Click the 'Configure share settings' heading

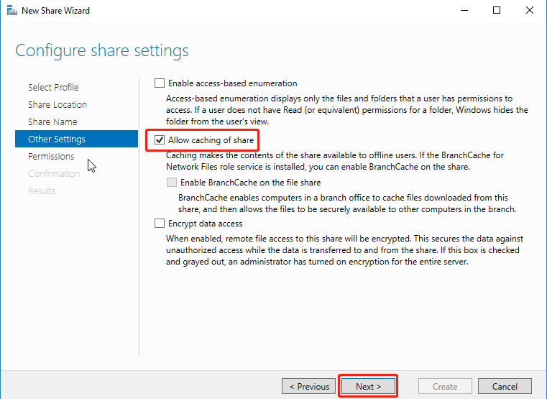click(x=102, y=50)
